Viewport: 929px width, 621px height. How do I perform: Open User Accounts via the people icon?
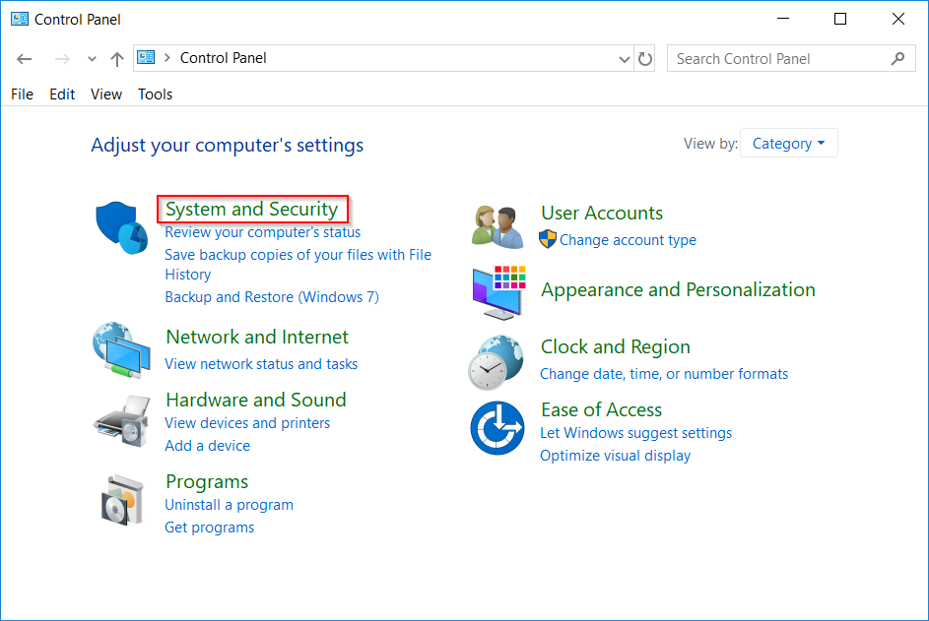(498, 224)
